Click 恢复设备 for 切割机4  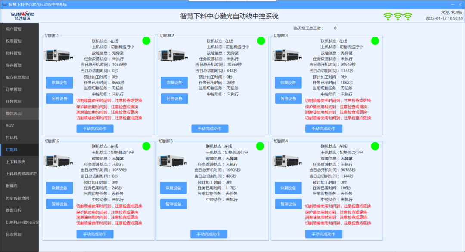point(288,188)
